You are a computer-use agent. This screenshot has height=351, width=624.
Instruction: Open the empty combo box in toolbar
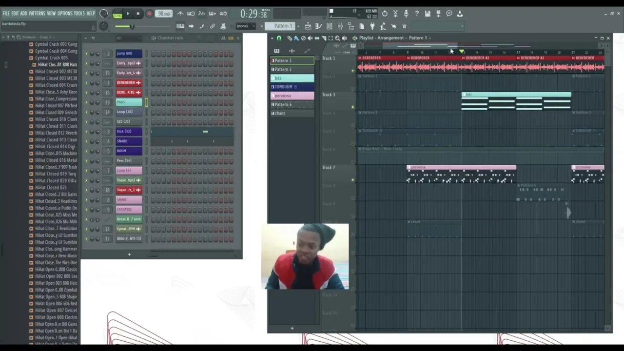pos(437,26)
